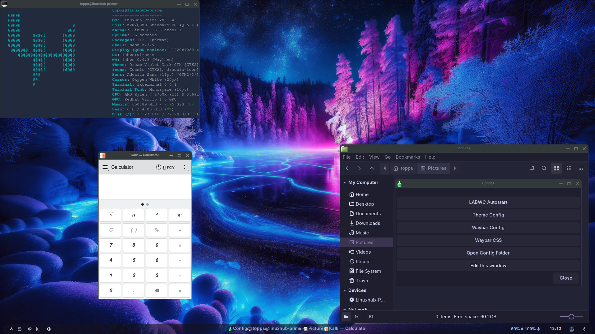Show tree view in file manager sidebar

click(357, 317)
